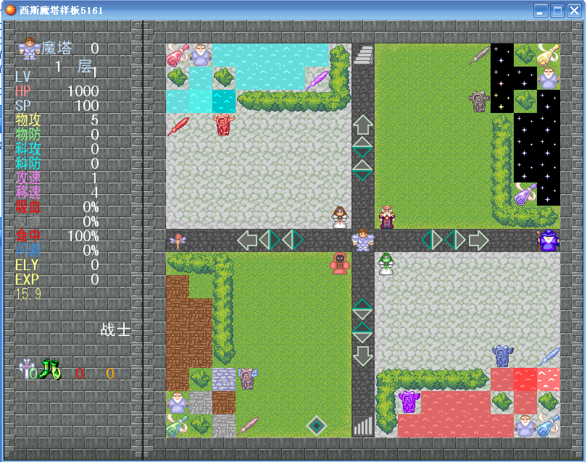Pick up the green potion

(178, 426)
